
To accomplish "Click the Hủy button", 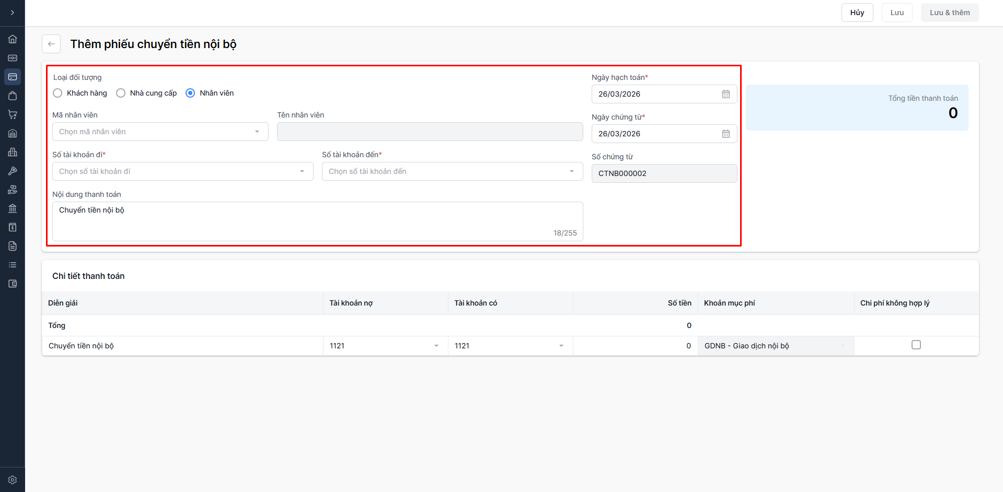I will (857, 13).
